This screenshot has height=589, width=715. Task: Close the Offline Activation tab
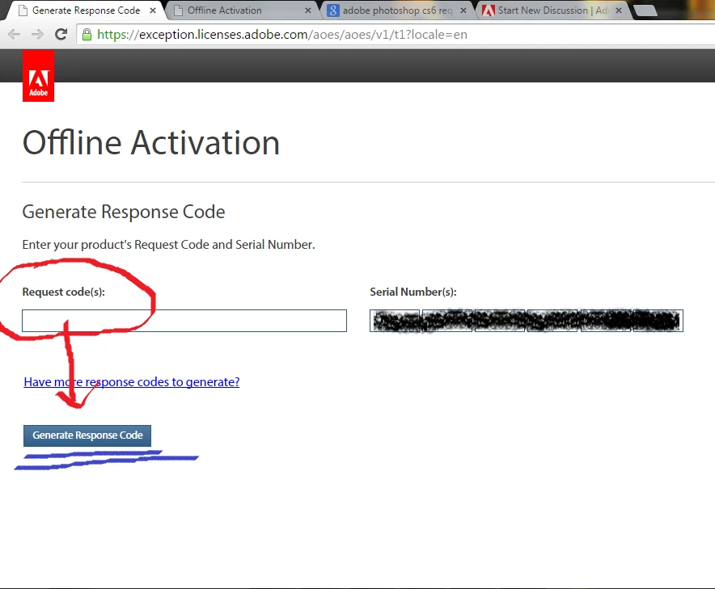(x=308, y=11)
